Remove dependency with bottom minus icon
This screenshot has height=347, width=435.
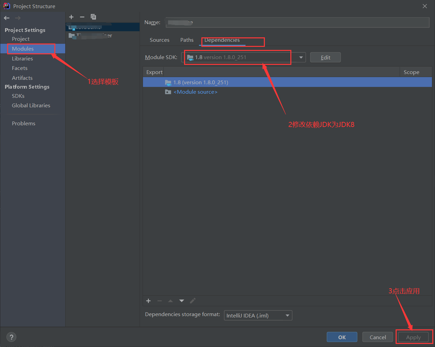tap(160, 301)
